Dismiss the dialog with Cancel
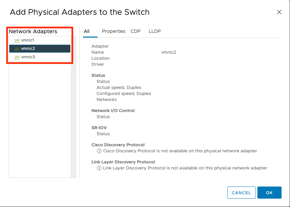The width and height of the screenshot is (290, 207). 241,193
